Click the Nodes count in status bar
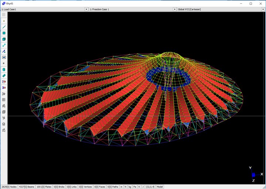266x189 pixels. [8, 187]
